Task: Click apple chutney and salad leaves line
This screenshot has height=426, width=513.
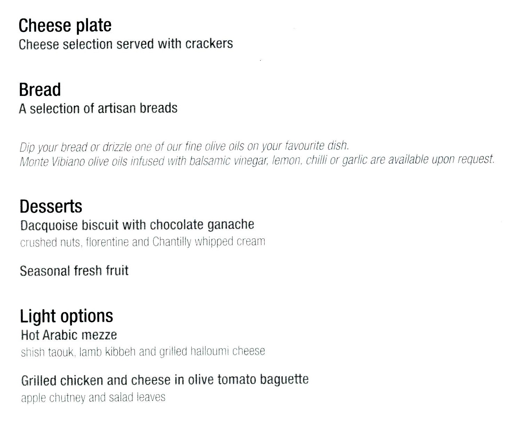Action: 93,397
